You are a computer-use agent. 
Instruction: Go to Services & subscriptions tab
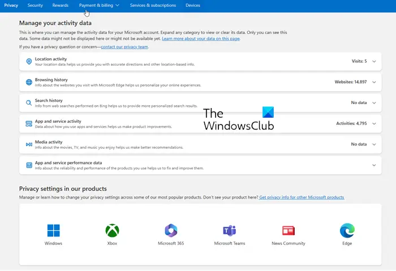click(x=153, y=5)
